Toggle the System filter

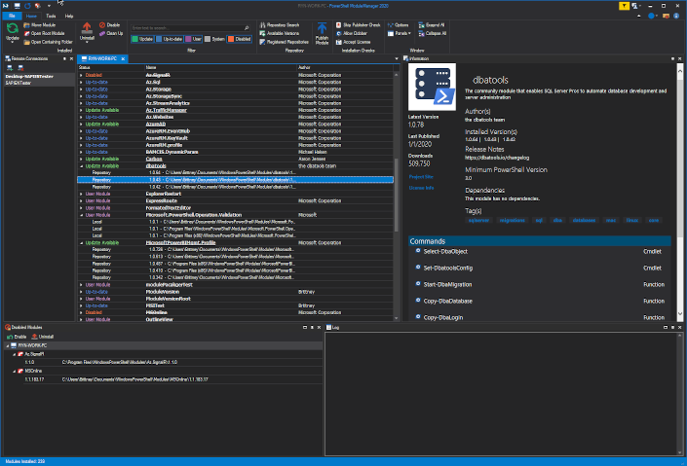point(214,39)
